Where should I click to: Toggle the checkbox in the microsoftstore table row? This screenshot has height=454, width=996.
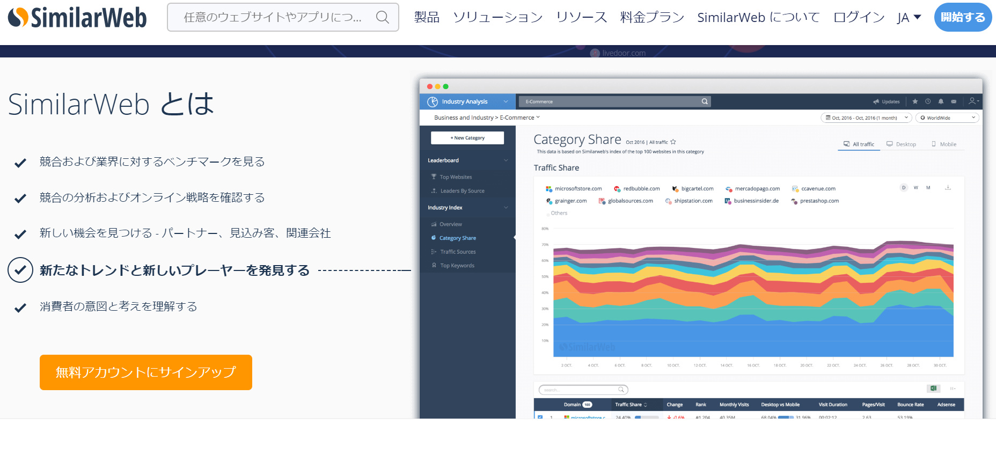[540, 417]
